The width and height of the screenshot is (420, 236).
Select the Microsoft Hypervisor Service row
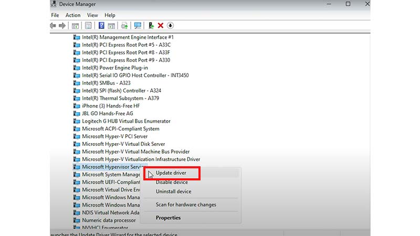coord(110,167)
